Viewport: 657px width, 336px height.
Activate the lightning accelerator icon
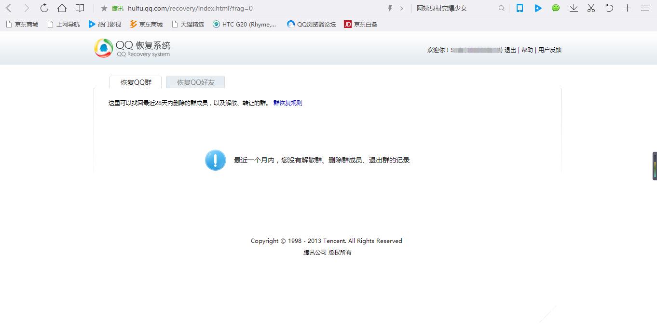390,8
